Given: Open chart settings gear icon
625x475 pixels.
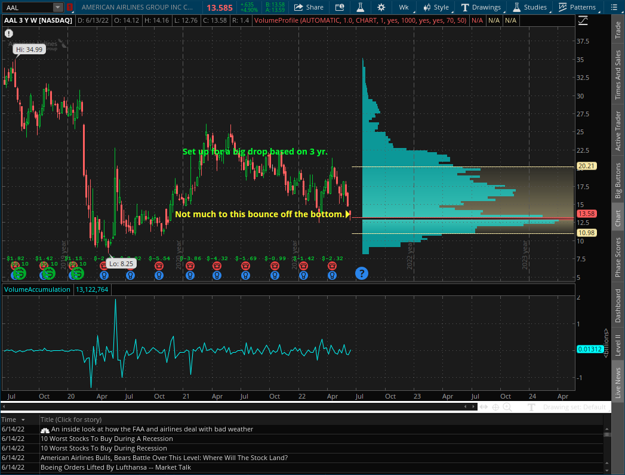Looking at the screenshot, I should click(x=381, y=7).
